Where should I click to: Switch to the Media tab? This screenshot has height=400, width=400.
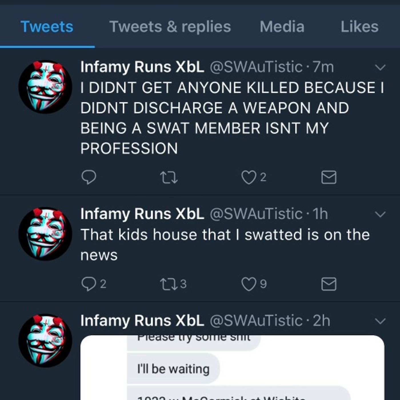point(282,27)
